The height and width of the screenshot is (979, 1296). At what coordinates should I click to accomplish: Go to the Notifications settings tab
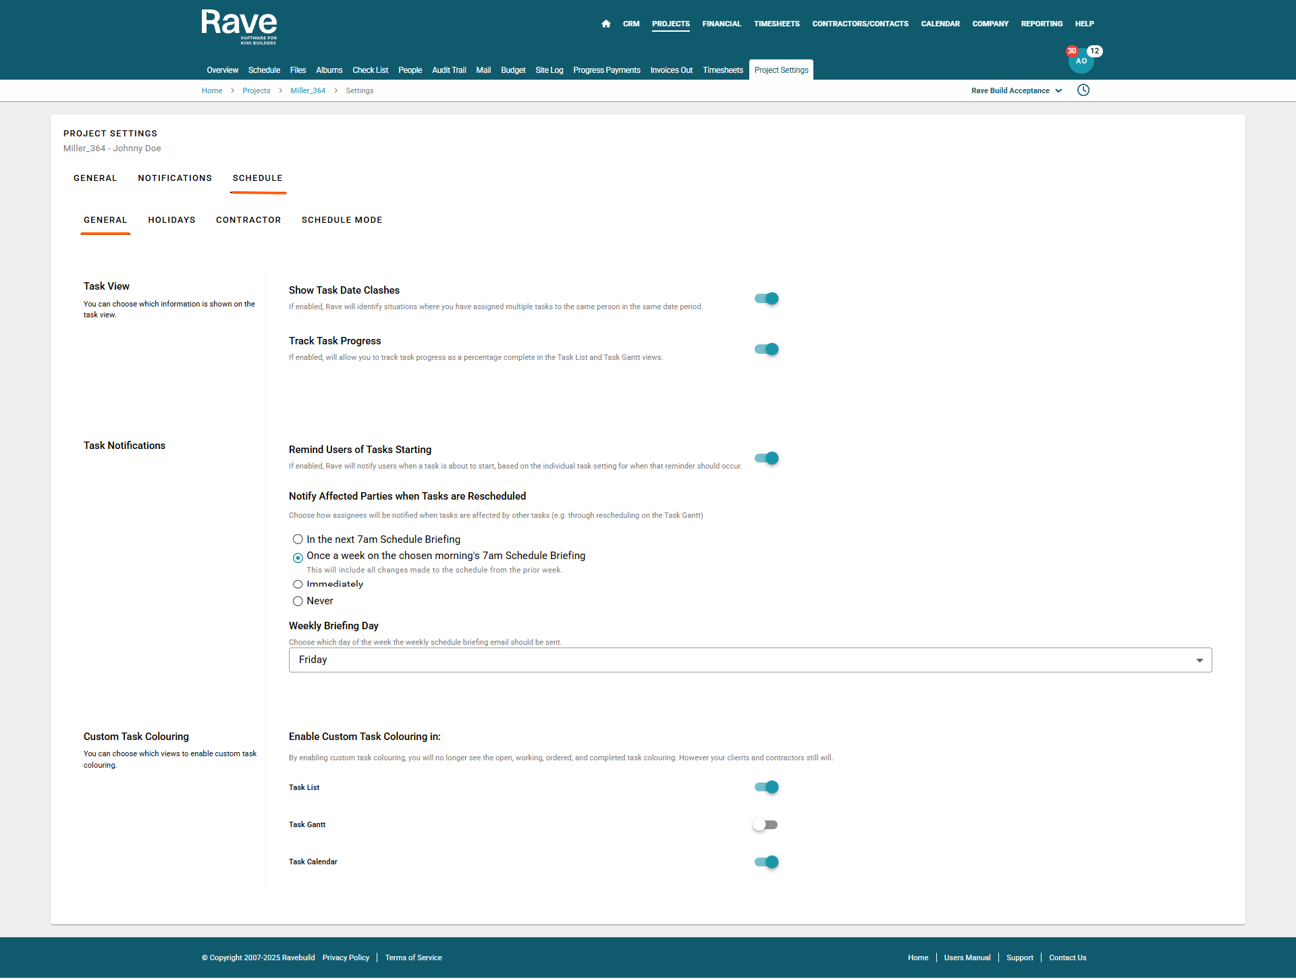[175, 178]
